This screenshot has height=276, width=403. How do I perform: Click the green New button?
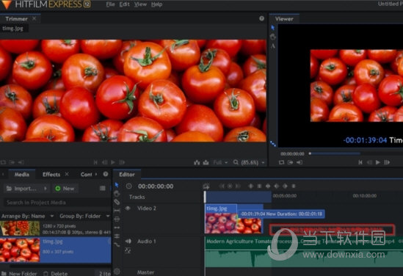point(65,189)
